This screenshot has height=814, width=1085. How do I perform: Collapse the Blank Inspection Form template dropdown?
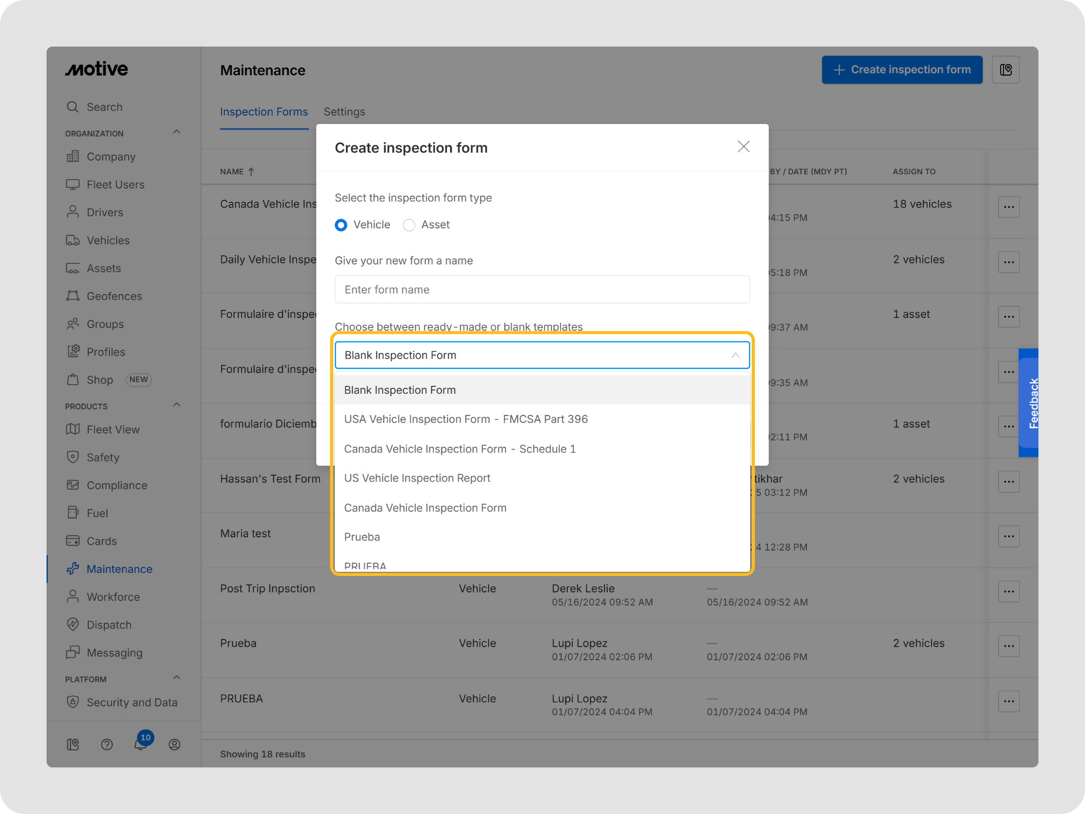click(x=735, y=355)
